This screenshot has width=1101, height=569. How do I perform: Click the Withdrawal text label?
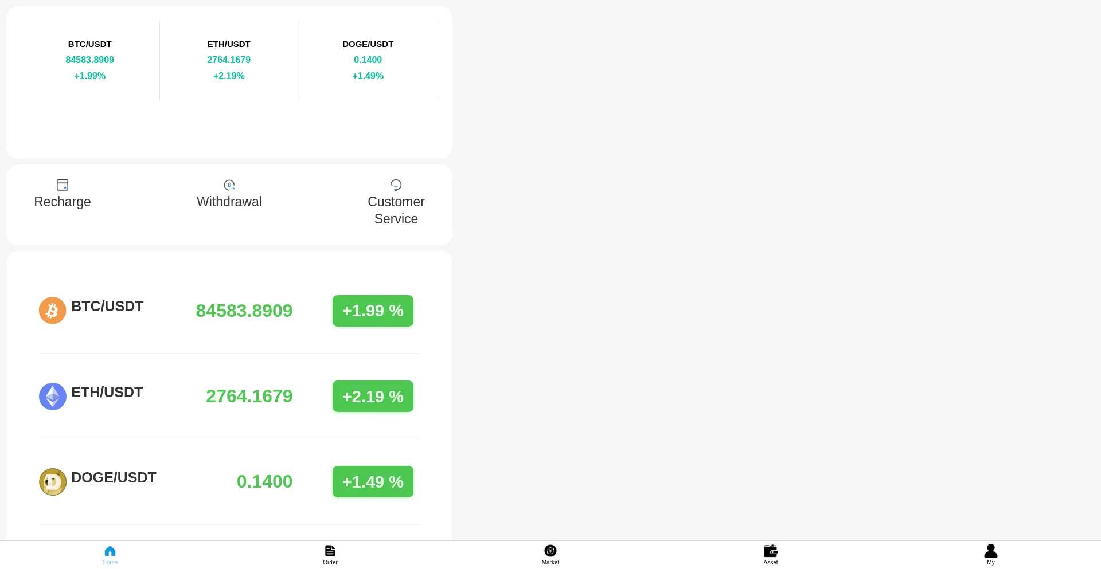coord(229,202)
